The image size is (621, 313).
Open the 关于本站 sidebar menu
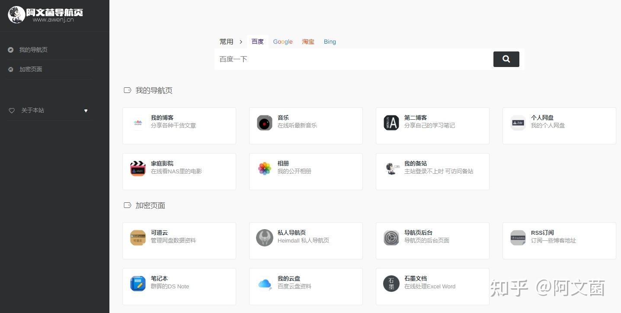(x=33, y=110)
